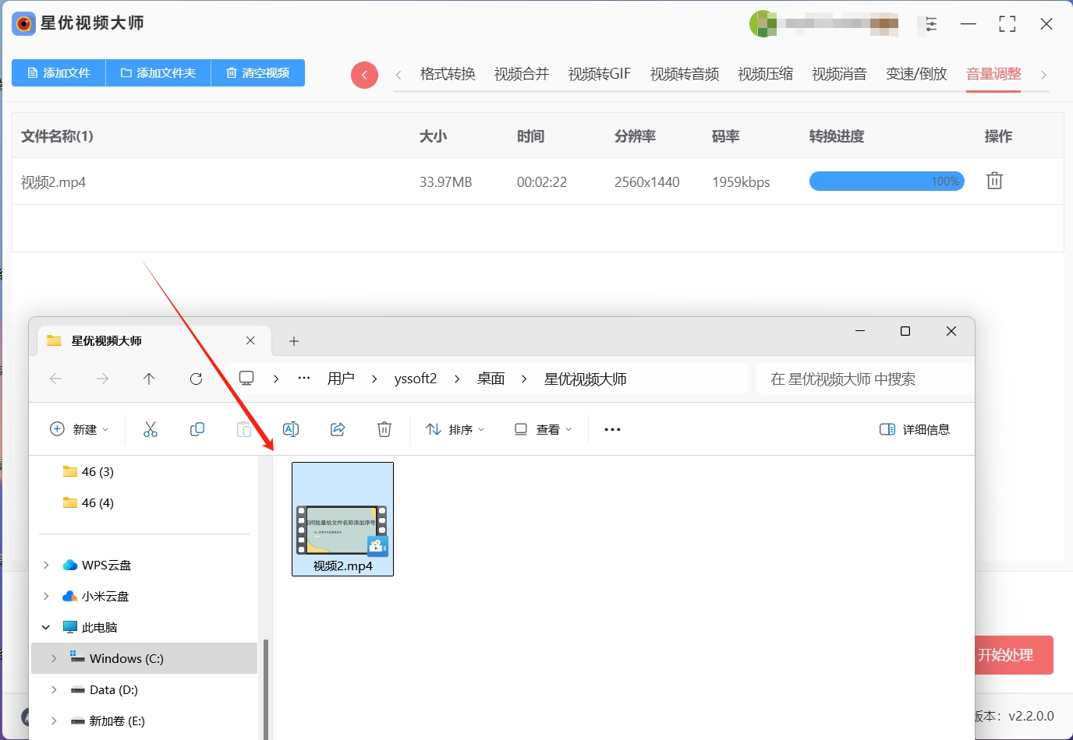Toggle the 详细信息 details pane
This screenshot has height=740, width=1073.
[915, 429]
